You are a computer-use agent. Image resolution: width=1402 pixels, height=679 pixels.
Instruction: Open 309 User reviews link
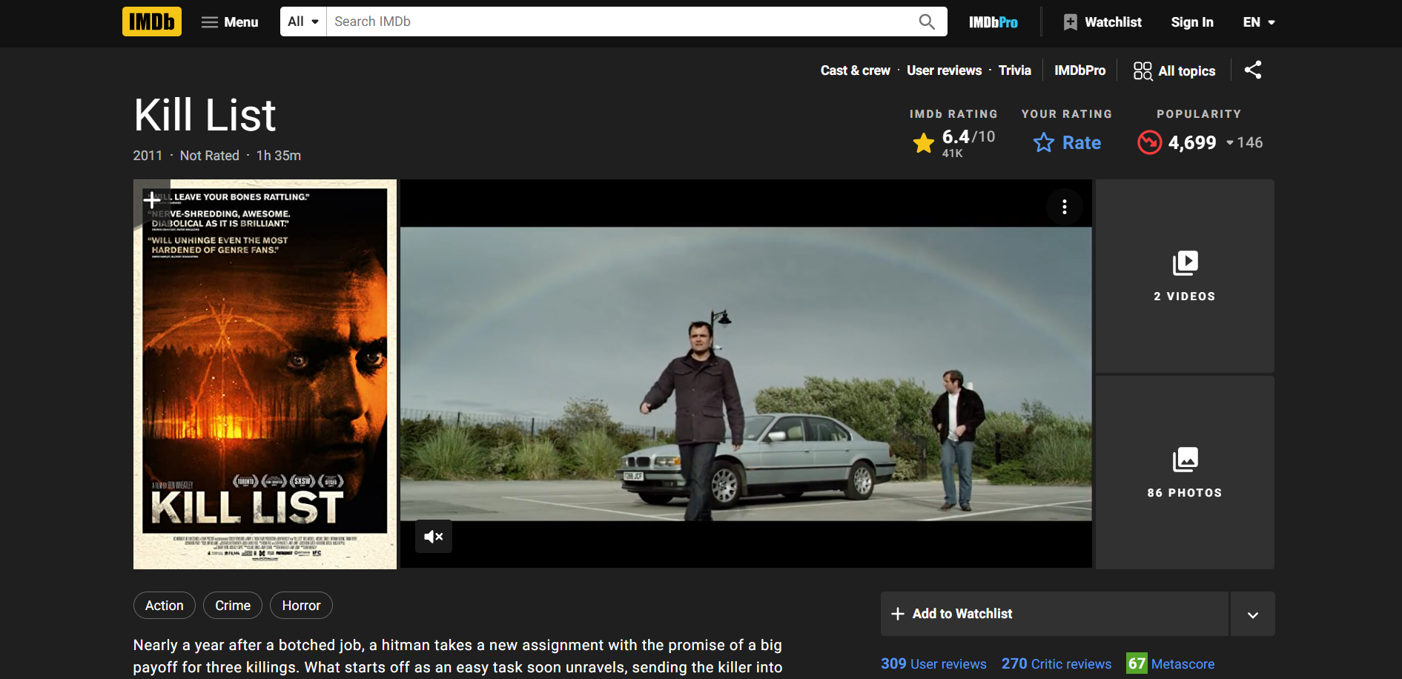pos(933,663)
